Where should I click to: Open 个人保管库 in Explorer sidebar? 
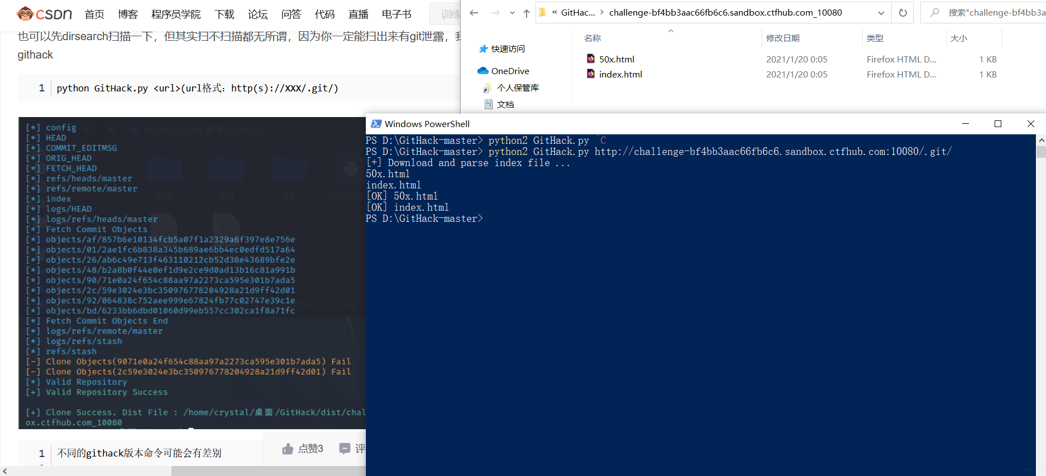[518, 88]
